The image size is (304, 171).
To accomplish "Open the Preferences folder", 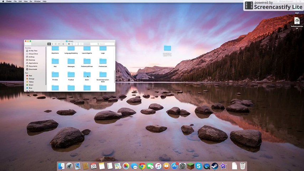I will tap(103, 62).
